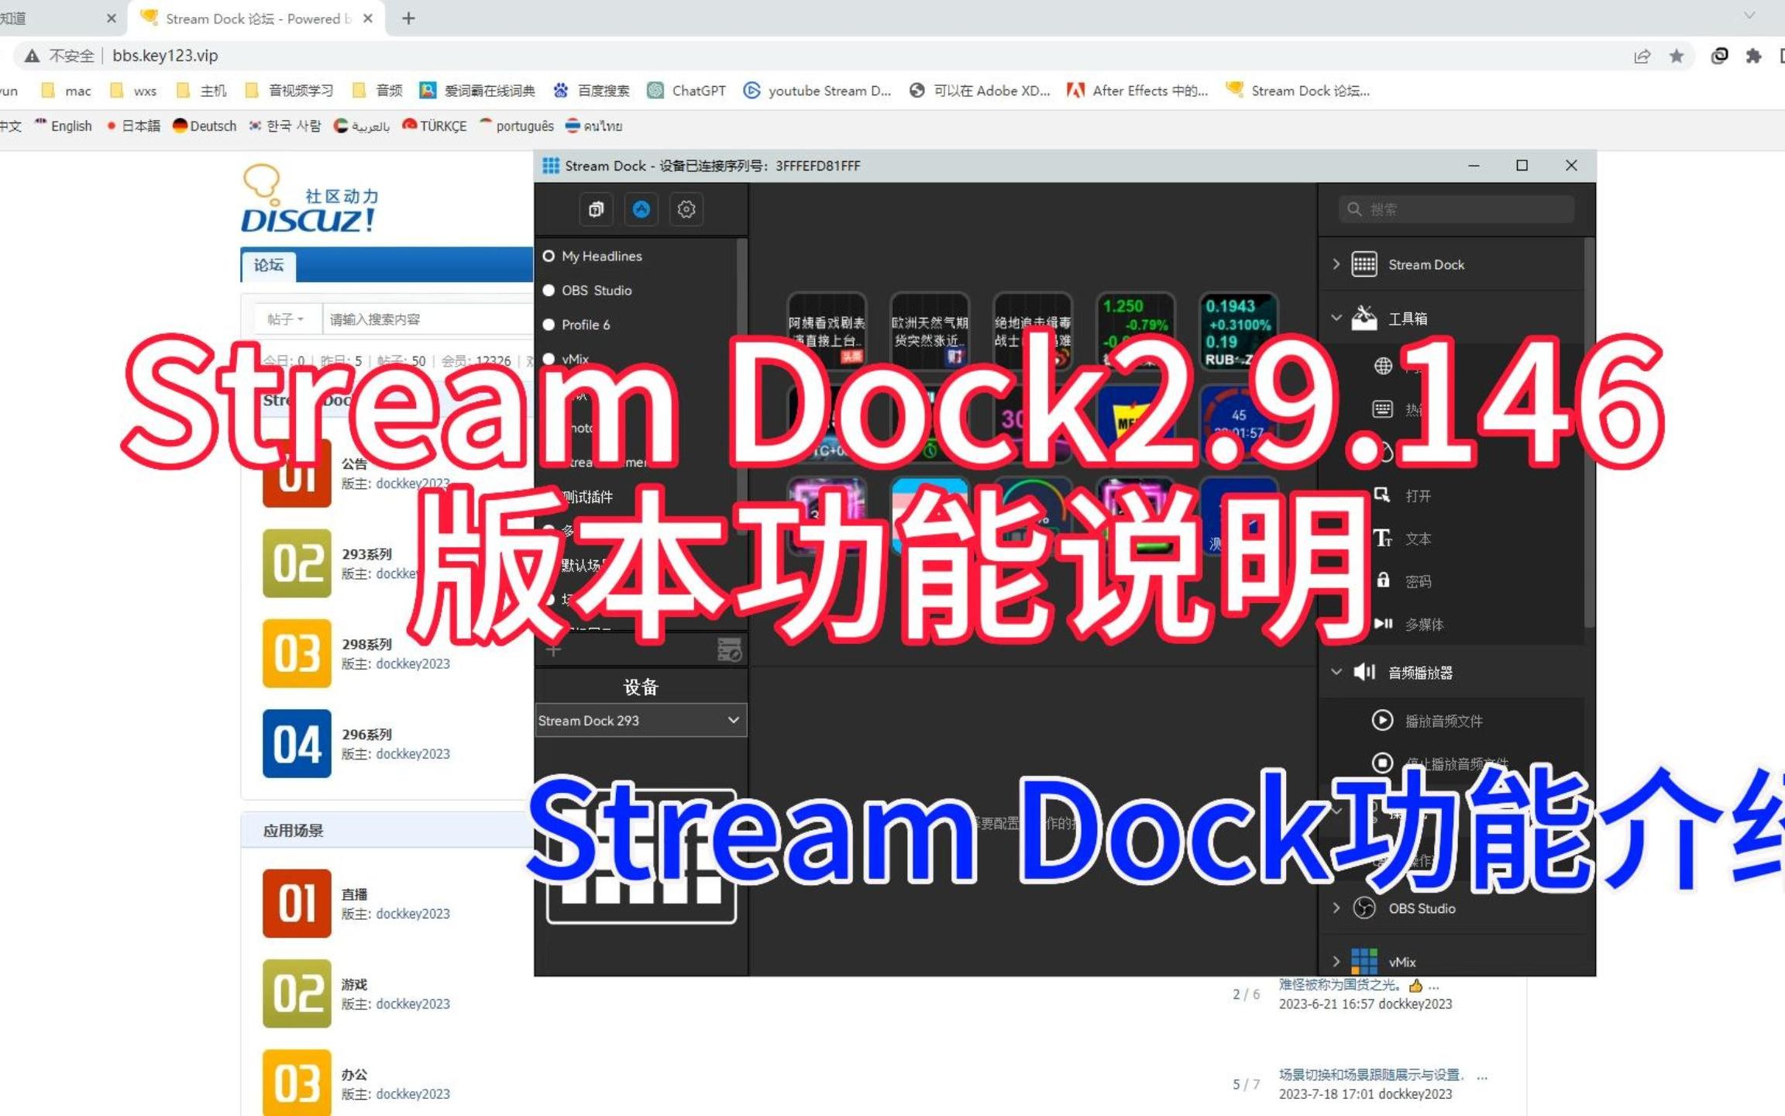Screen dimensions: 1785x1116
Task: Click the forum 请输入搜索内容 search box
Action: click(x=428, y=319)
